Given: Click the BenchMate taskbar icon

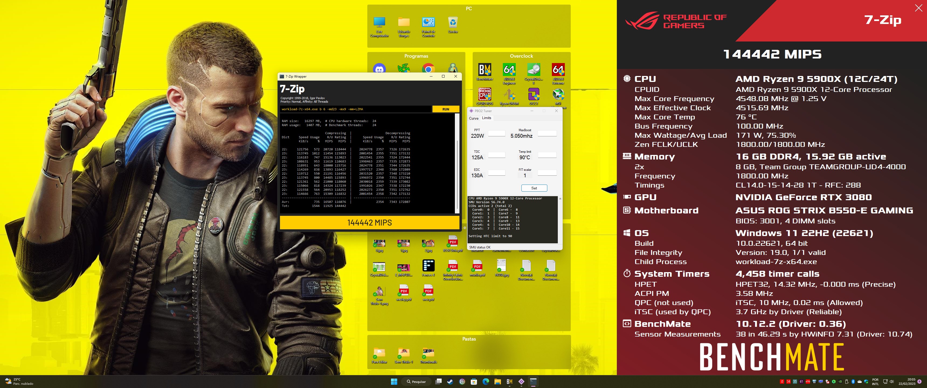Looking at the screenshot, I should pos(510,382).
